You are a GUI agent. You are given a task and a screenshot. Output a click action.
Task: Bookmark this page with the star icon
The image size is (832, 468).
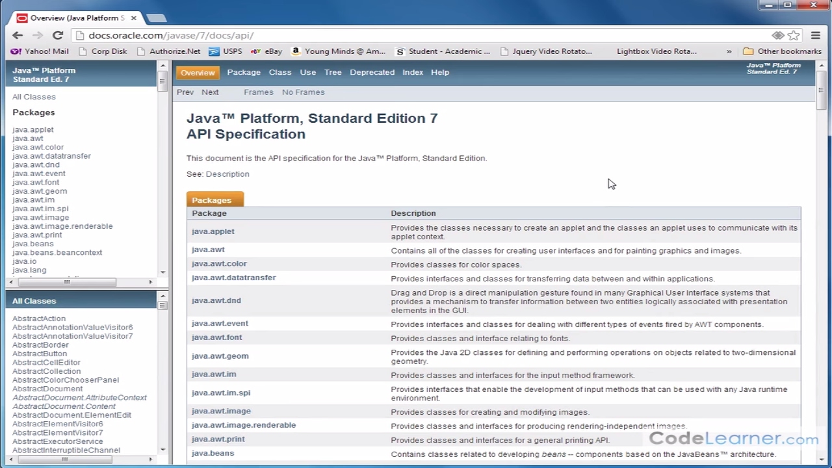coord(794,36)
